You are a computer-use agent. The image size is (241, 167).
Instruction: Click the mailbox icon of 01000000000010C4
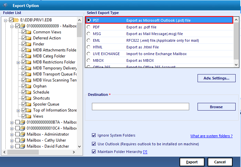[22, 128]
